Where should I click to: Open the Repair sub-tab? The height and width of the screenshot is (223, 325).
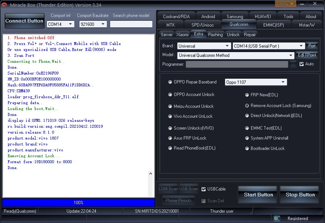(250, 35)
